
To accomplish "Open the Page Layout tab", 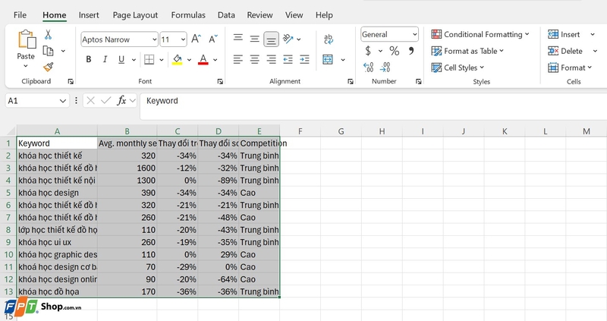I will pyautogui.click(x=135, y=15).
